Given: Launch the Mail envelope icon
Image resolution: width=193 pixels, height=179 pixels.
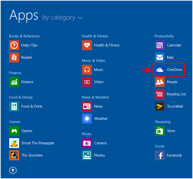Looking at the screenshot, I should 160,57.
